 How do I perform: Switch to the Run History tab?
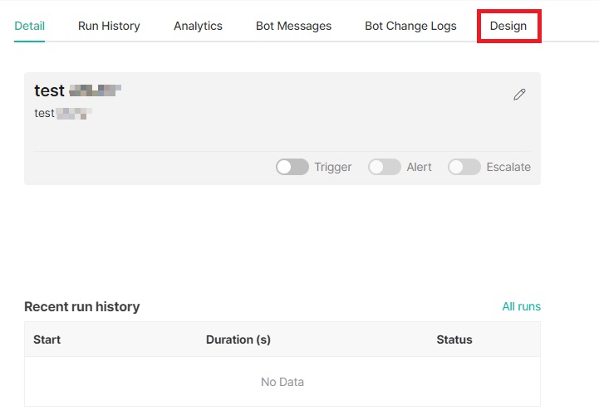point(109,26)
